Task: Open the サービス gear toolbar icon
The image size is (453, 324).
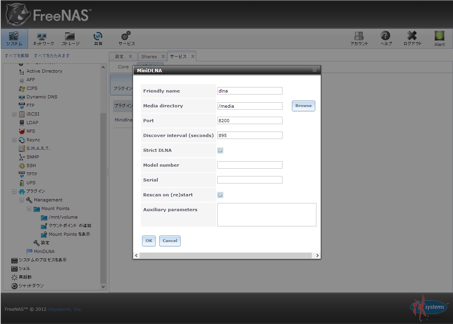Action: click(x=126, y=38)
